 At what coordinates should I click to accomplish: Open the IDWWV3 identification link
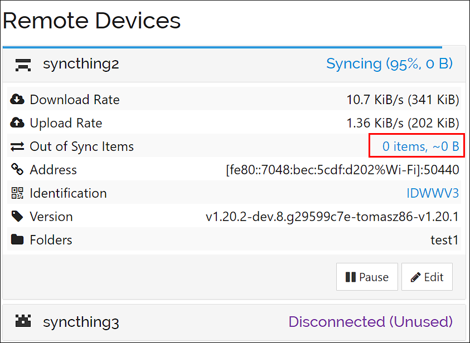[433, 193]
